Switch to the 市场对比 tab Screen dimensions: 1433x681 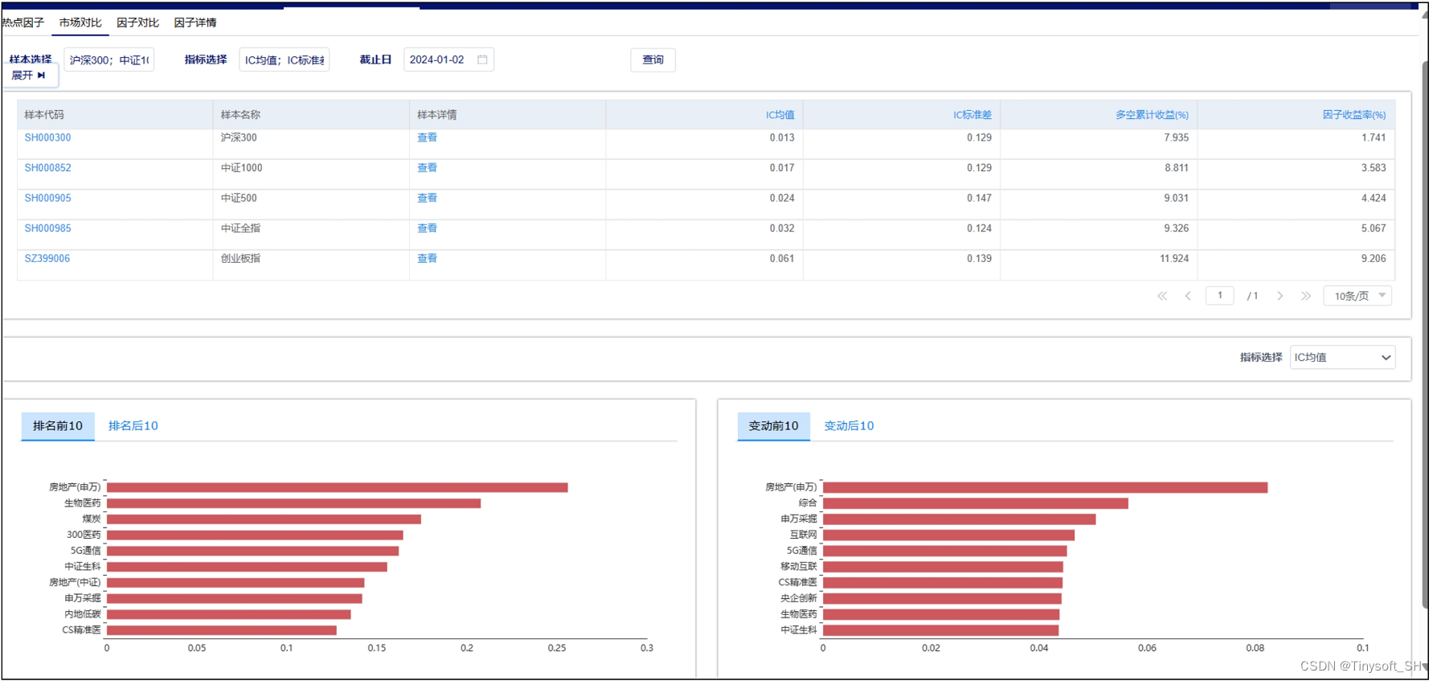pos(80,23)
